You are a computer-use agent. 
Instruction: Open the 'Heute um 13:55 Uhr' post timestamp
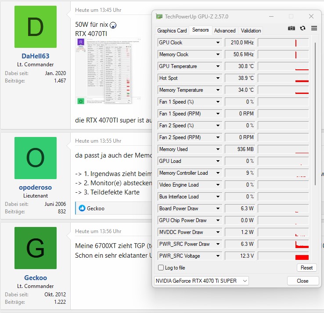[98, 141]
